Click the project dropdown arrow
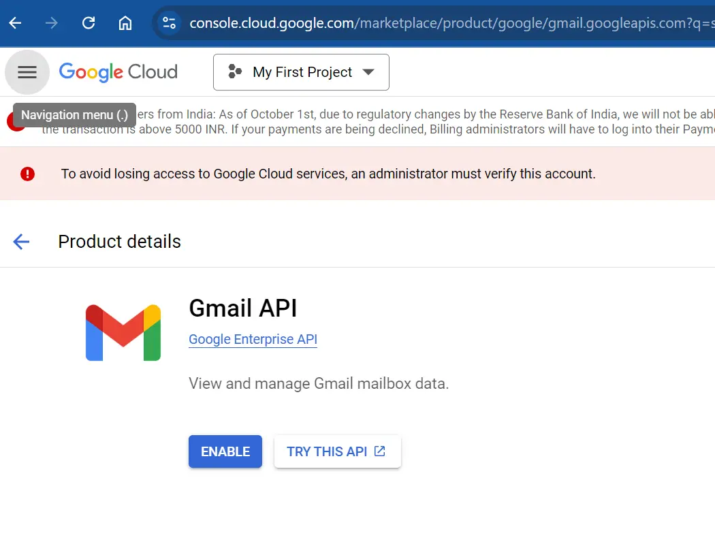The height and width of the screenshot is (542, 715). coord(368,72)
